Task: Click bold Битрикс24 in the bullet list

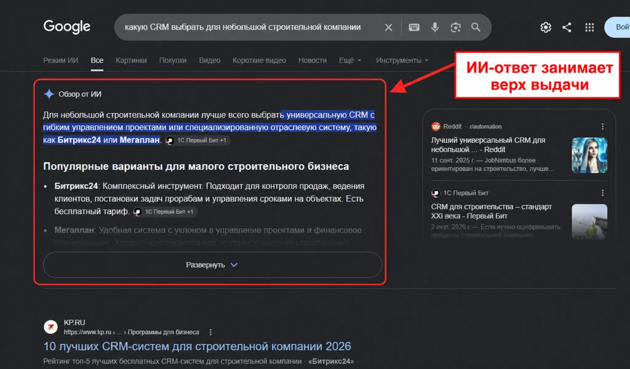Action: coord(76,186)
